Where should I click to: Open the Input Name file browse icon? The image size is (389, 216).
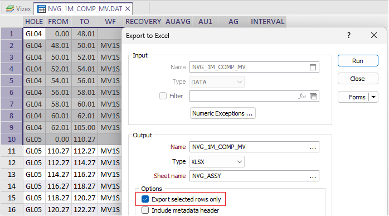pos(313,67)
